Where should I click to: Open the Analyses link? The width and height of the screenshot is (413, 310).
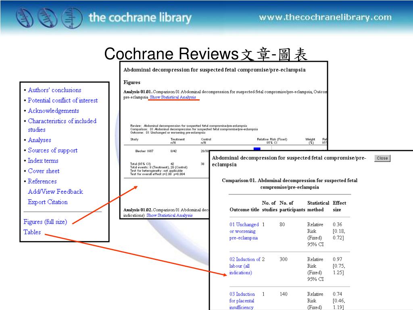point(40,140)
